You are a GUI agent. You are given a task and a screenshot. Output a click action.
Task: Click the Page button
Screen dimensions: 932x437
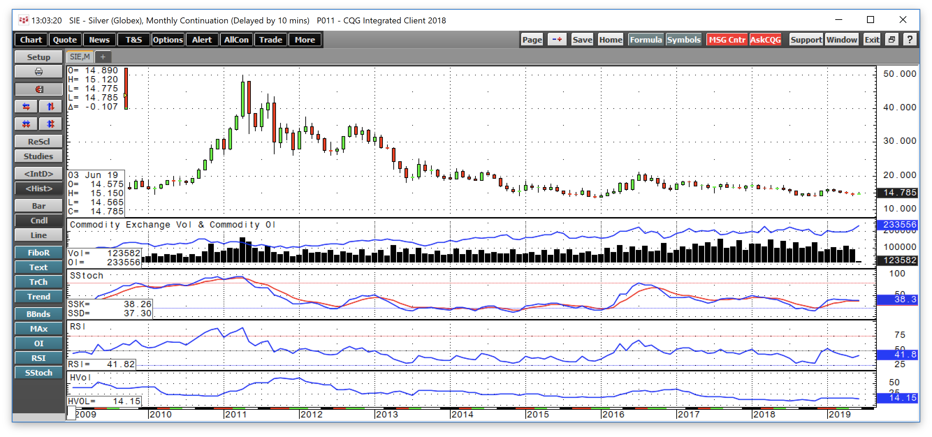[x=532, y=39]
